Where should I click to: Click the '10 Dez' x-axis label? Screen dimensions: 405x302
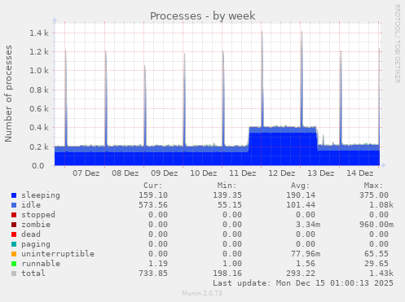[x=204, y=173]
